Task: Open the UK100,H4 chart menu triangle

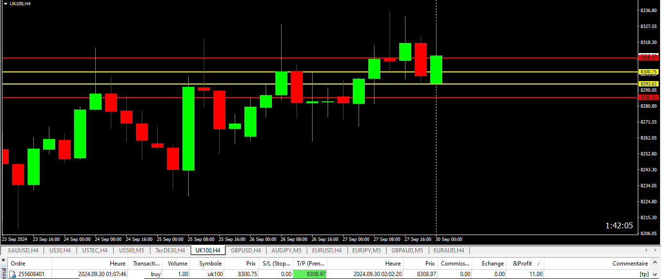Action: 5,3
